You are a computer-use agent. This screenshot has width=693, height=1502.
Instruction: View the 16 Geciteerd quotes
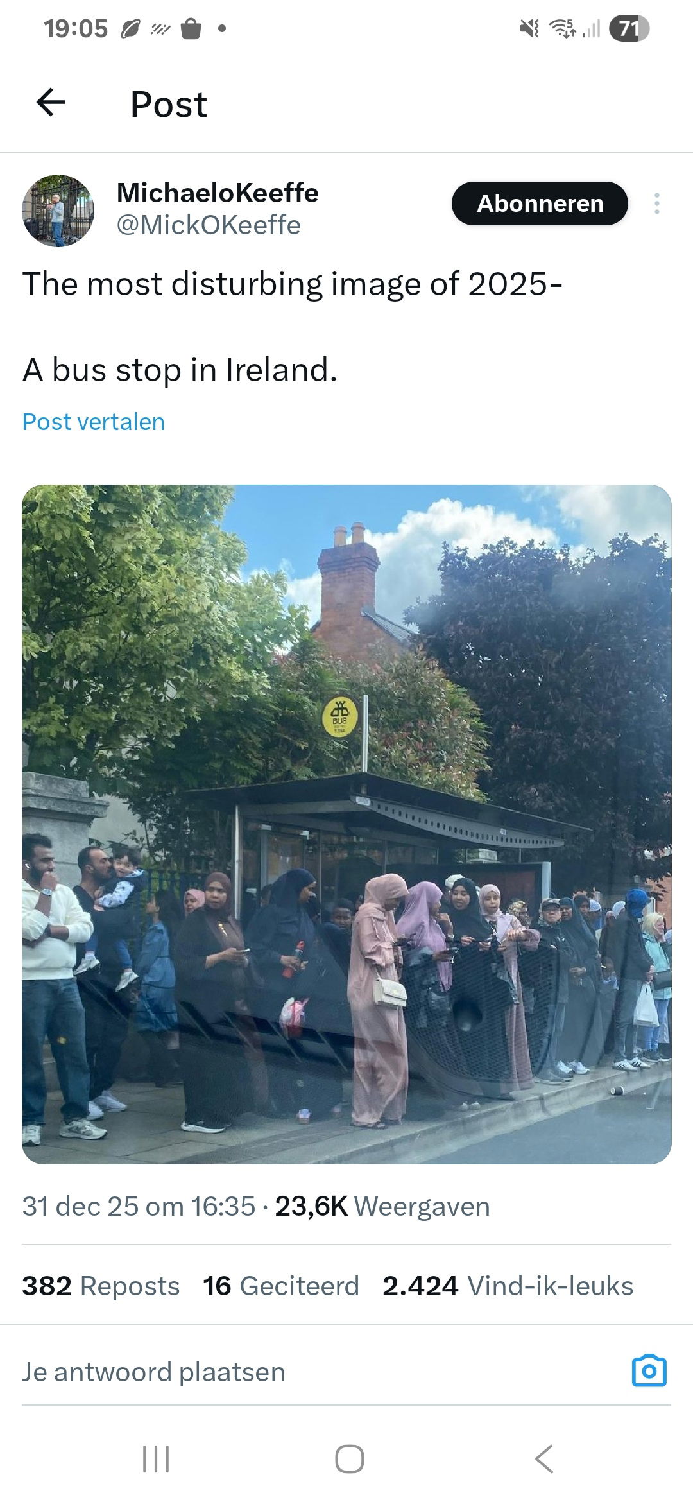coord(281,1286)
